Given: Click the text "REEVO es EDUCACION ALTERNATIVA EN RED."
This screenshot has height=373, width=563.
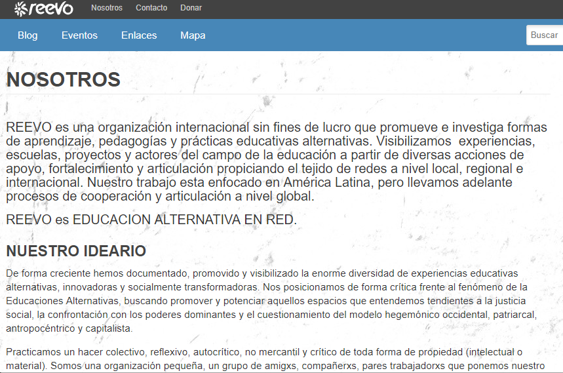Looking at the screenshot, I should click(x=151, y=220).
